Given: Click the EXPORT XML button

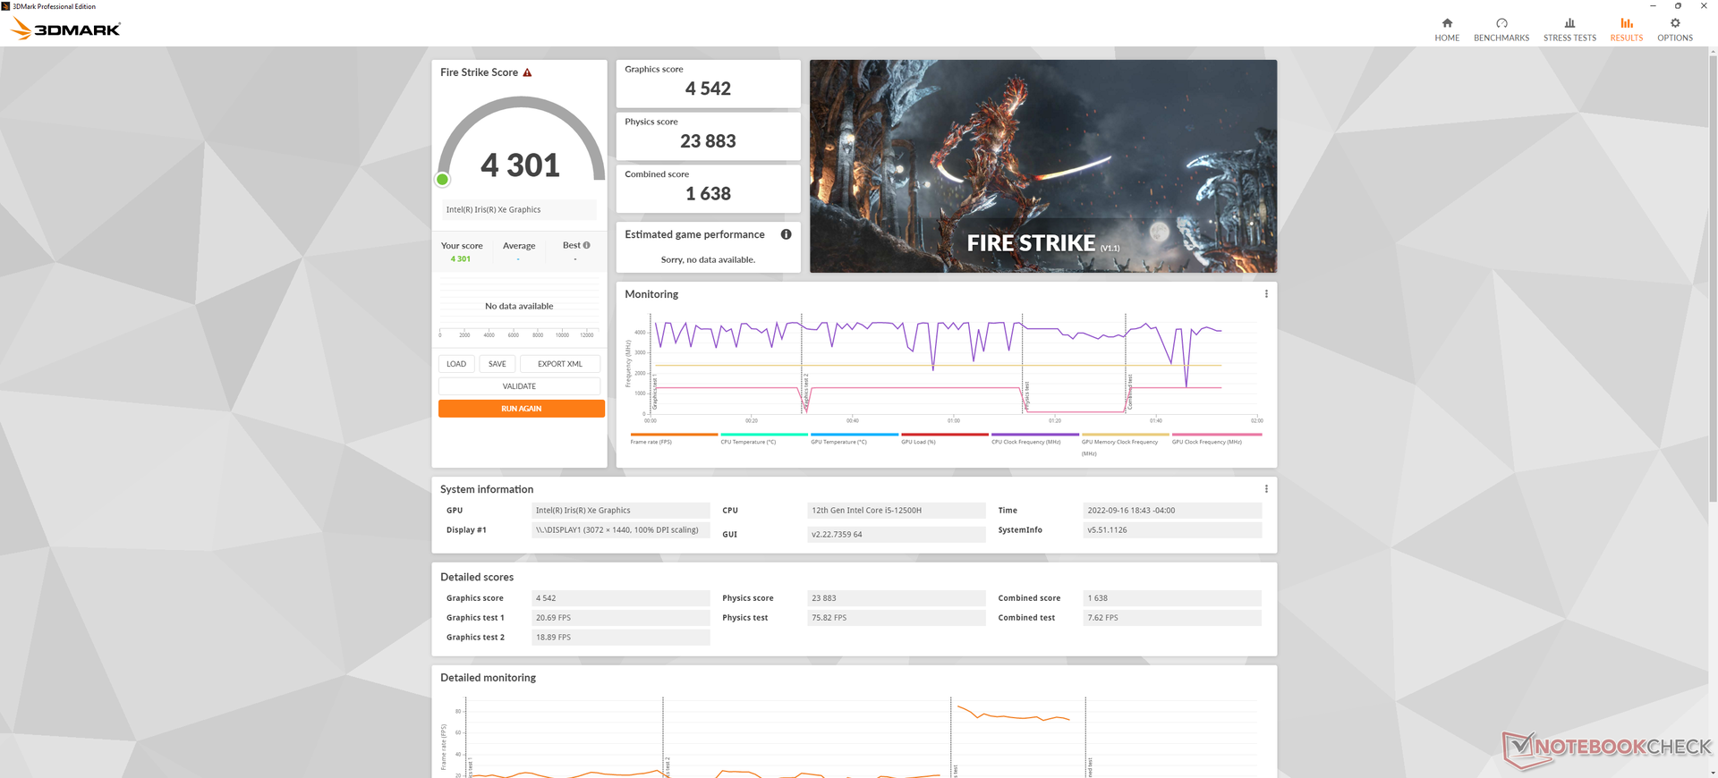Looking at the screenshot, I should pos(560,364).
